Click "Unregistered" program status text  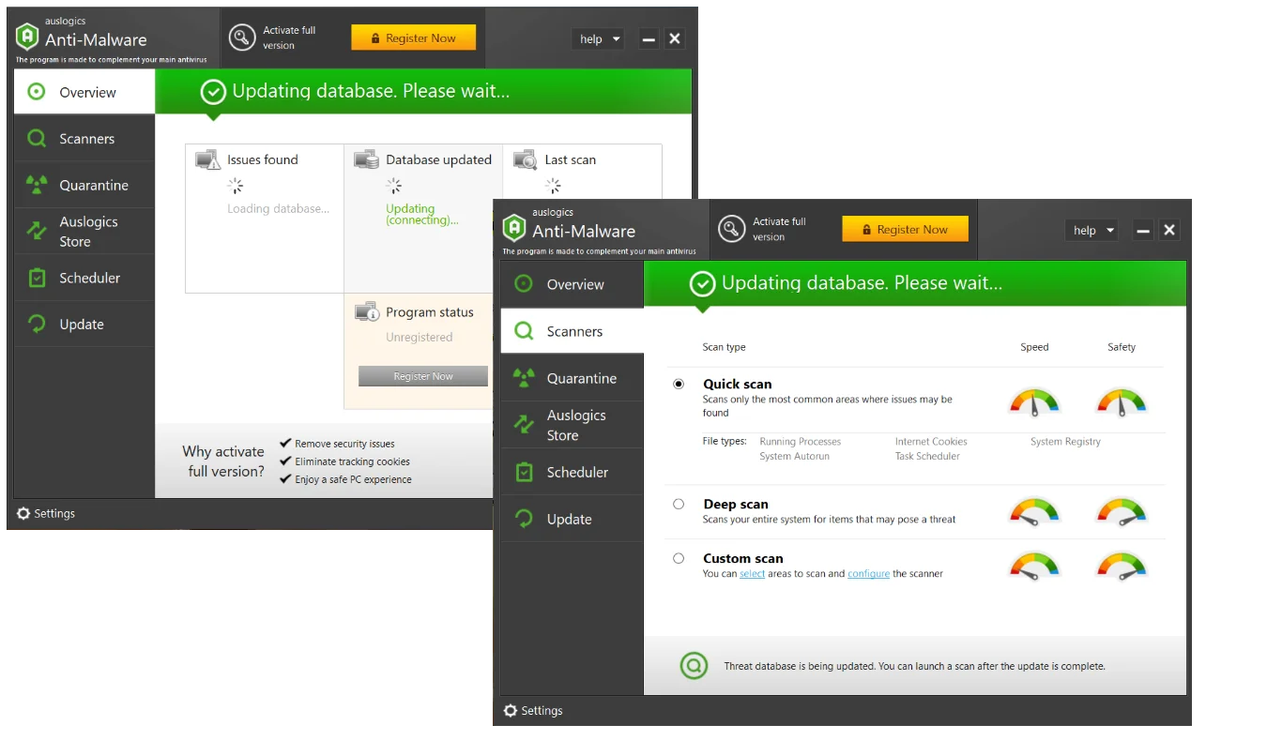click(420, 337)
